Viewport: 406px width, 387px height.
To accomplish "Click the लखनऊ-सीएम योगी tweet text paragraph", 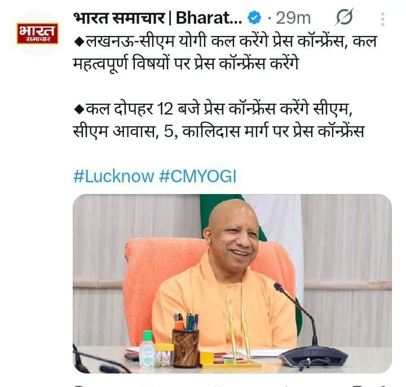I will [x=225, y=52].
